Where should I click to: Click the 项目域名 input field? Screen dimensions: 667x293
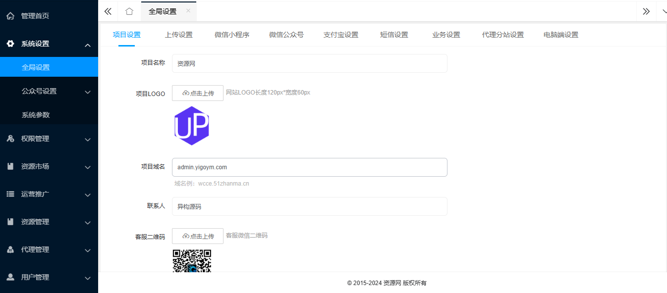[x=310, y=167]
